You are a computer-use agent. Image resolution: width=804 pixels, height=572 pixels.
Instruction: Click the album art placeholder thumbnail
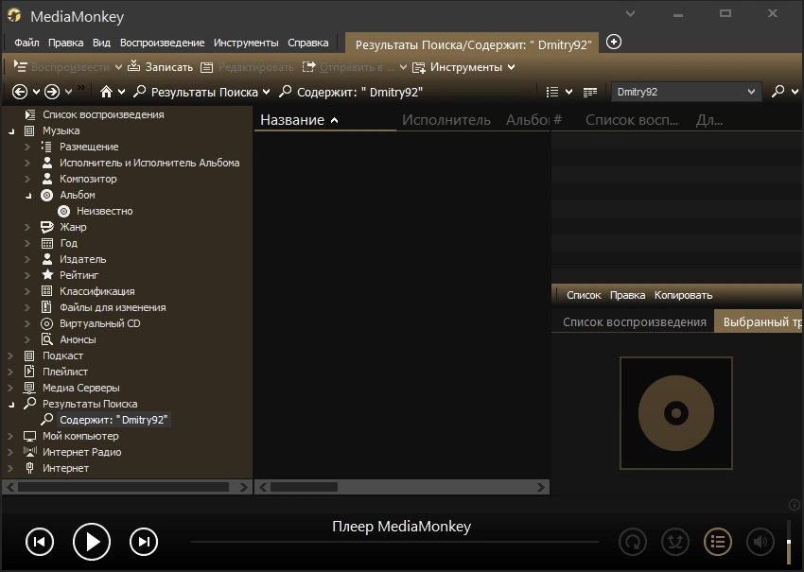675,413
